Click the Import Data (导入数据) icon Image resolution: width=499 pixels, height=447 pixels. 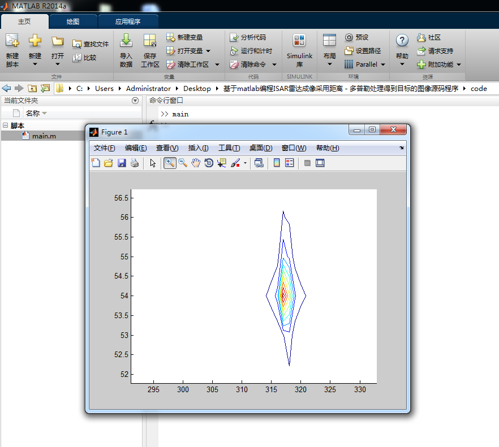[126, 41]
